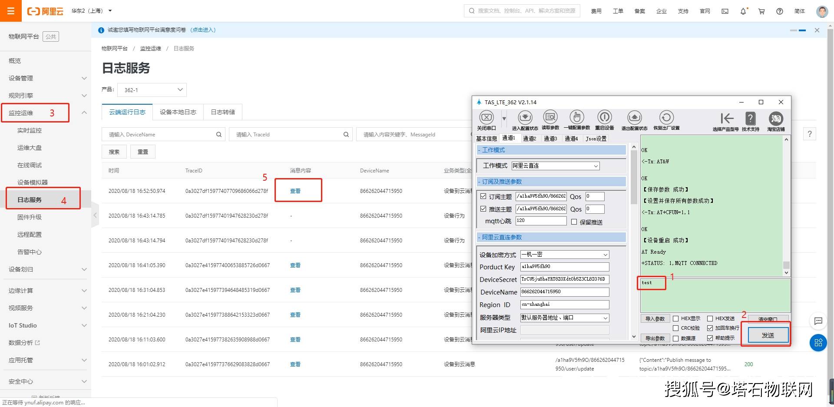Toggle 加回车换行 checkbox
Screen dimensions: 834x407
pos(710,328)
